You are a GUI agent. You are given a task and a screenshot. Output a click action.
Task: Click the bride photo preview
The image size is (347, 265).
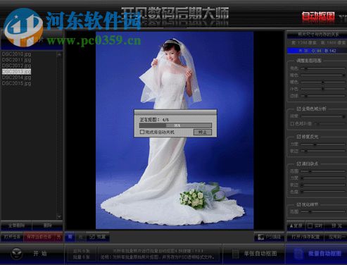[x=175, y=130]
